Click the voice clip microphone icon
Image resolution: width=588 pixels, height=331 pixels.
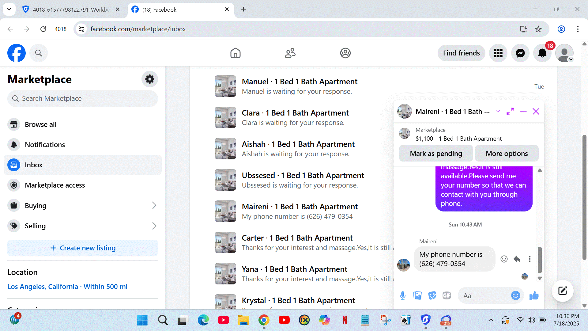[x=403, y=295]
